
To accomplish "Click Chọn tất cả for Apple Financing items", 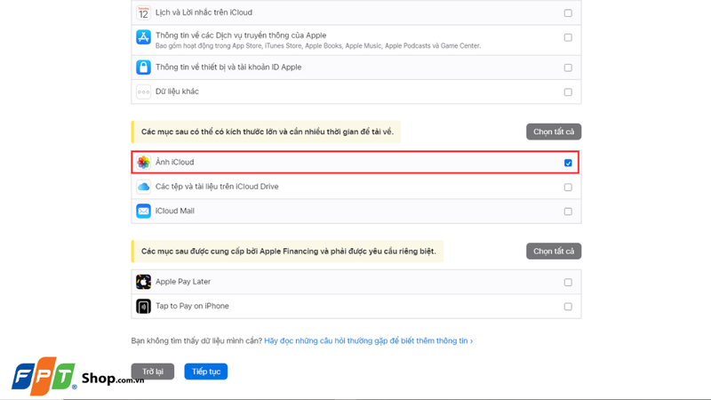I will click(554, 251).
